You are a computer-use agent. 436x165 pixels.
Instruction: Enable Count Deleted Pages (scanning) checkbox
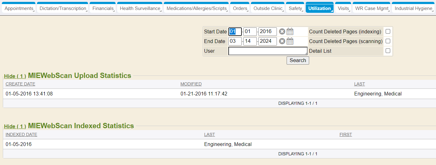pyautogui.click(x=388, y=41)
